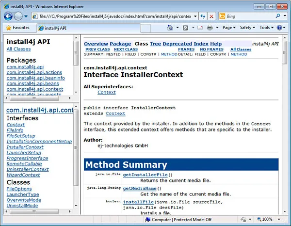
Task: Click the Forward navigation arrow button
Action: [18, 16]
